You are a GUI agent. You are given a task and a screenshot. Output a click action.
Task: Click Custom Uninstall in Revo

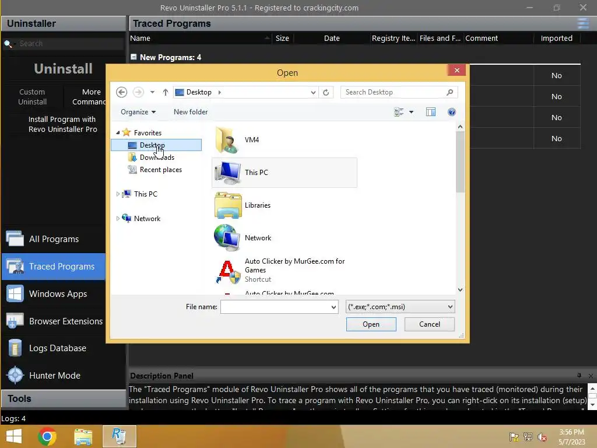click(x=32, y=97)
